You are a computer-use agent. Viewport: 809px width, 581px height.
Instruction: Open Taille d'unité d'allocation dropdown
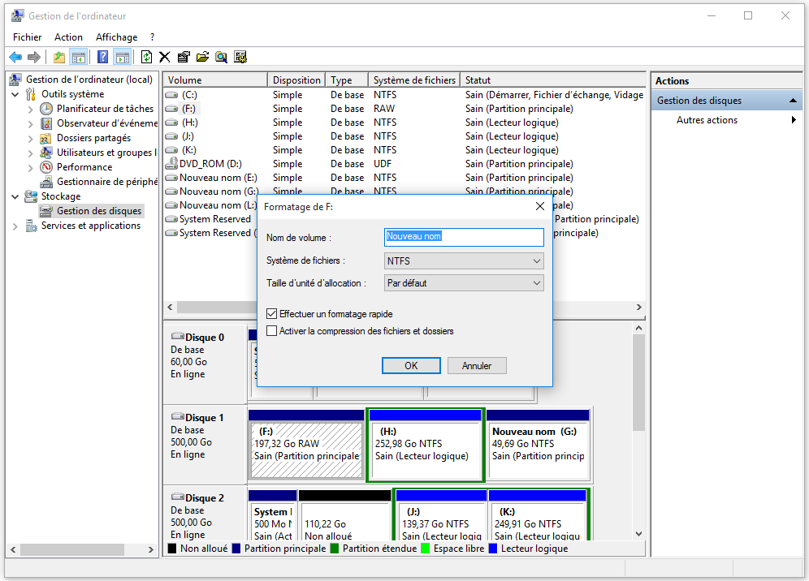pyautogui.click(x=464, y=283)
